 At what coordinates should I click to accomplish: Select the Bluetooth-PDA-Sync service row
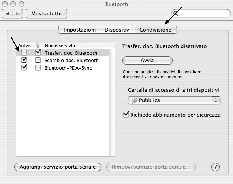62,68
